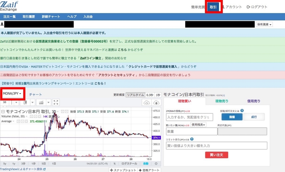285x172 pixels.
Task: Open the 使用残高 dropdown
Action: [198, 125]
